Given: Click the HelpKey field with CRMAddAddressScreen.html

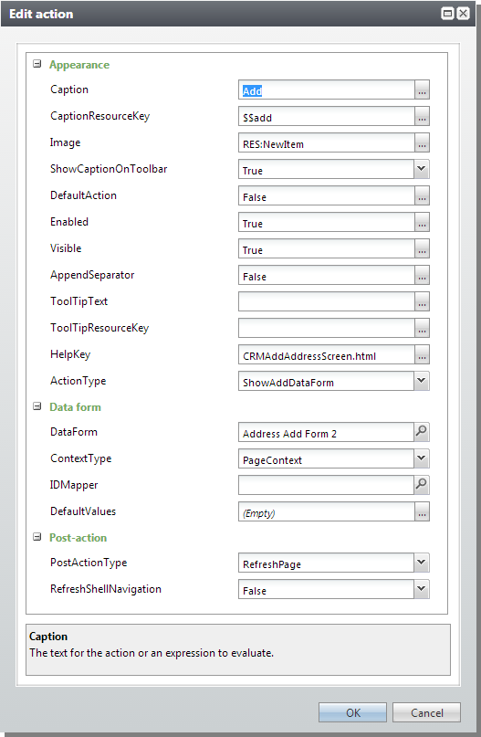Looking at the screenshot, I should click(327, 355).
